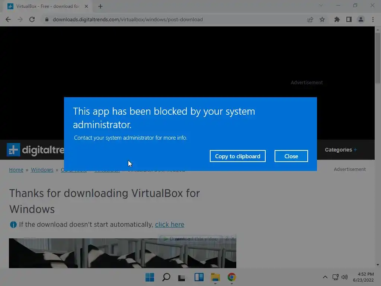This screenshot has width=381, height=286.
Task: Open a new browser tab
Action: 100,6
